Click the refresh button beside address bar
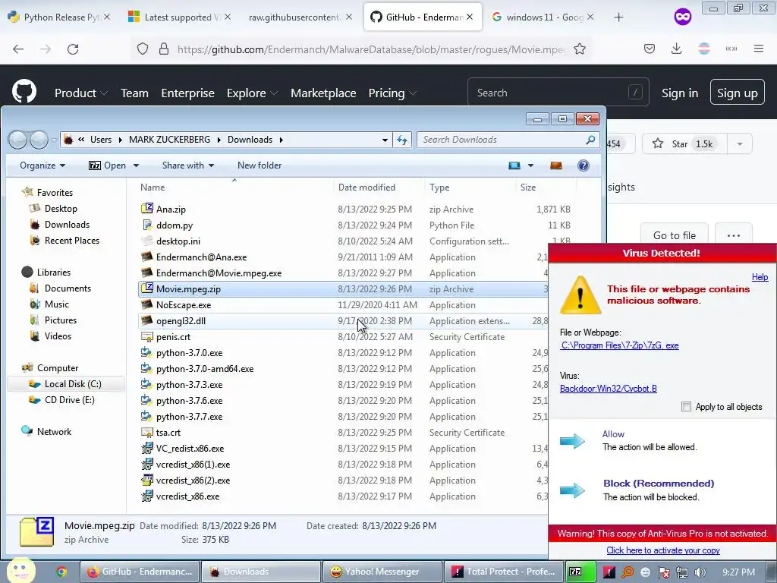Viewport: 777px width, 583px height. coord(402,140)
